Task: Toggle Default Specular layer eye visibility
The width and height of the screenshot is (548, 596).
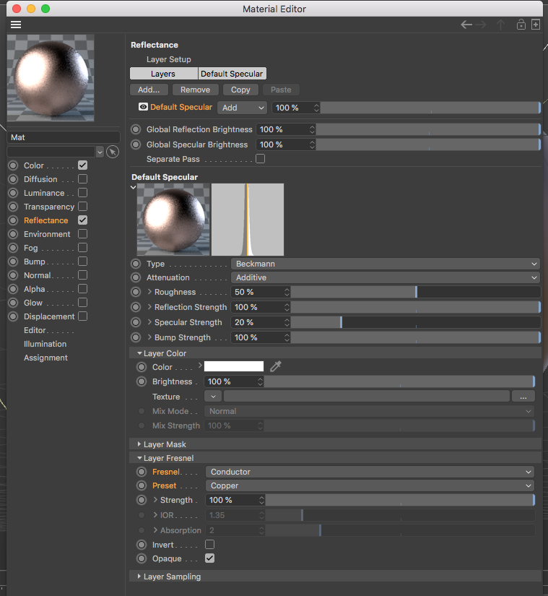Action: click(143, 107)
